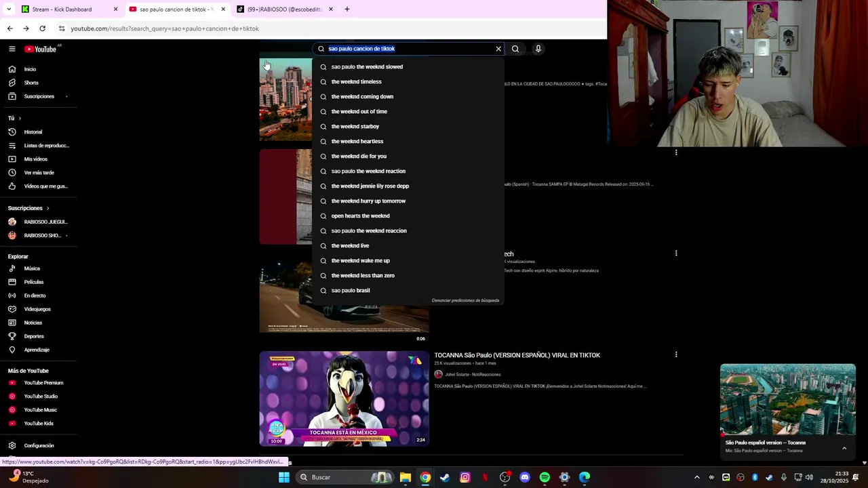Open Aprendizaje under Explorar

tap(38, 350)
